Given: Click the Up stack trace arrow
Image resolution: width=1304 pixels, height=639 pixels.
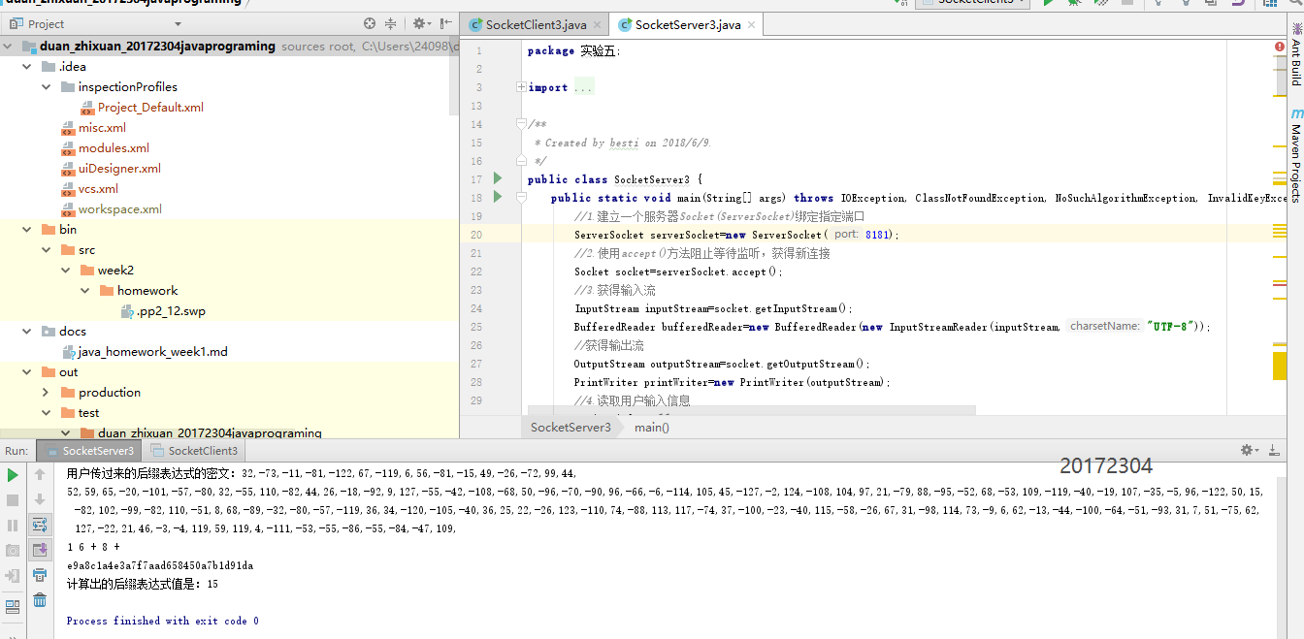Looking at the screenshot, I should pyautogui.click(x=40, y=475).
